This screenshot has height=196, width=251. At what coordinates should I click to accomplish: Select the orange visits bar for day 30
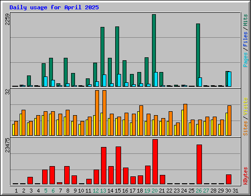[229, 121]
